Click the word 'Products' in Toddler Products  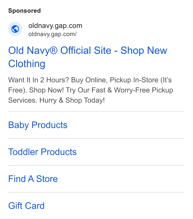click(x=59, y=152)
